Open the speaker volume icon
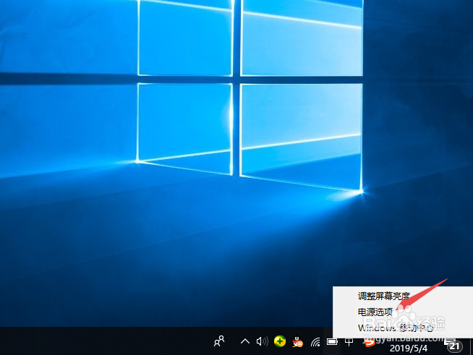Image resolution: width=473 pixels, height=355 pixels. coord(262,341)
